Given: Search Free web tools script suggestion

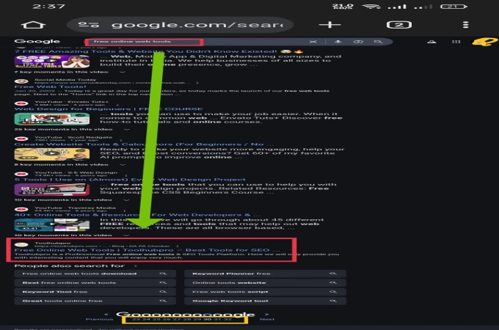Looking at the screenshot, I should pos(265,292).
